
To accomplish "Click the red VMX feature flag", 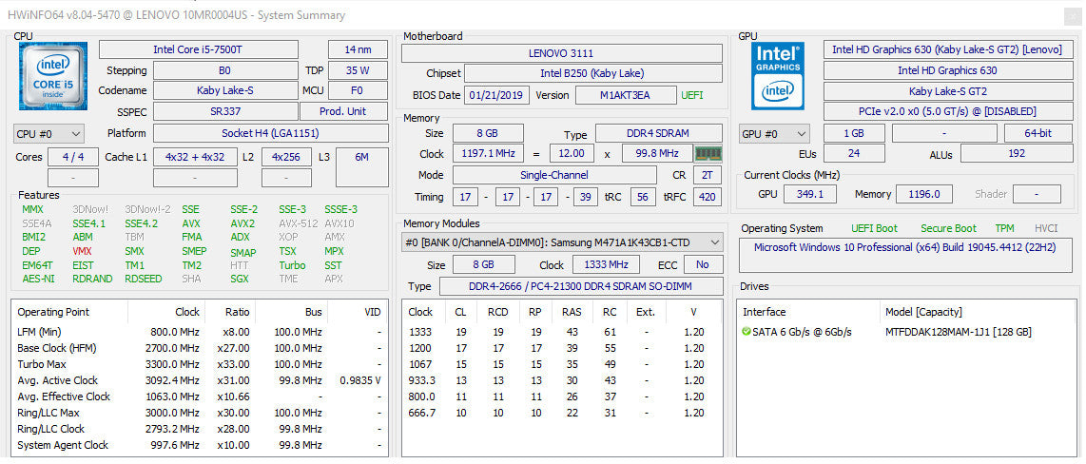I will (x=82, y=251).
